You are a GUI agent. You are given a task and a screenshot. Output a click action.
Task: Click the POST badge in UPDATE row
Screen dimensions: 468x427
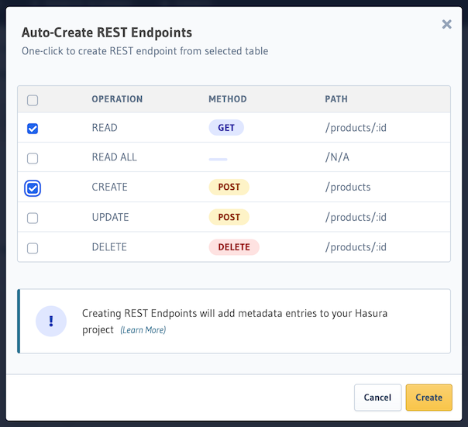click(229, 217)
